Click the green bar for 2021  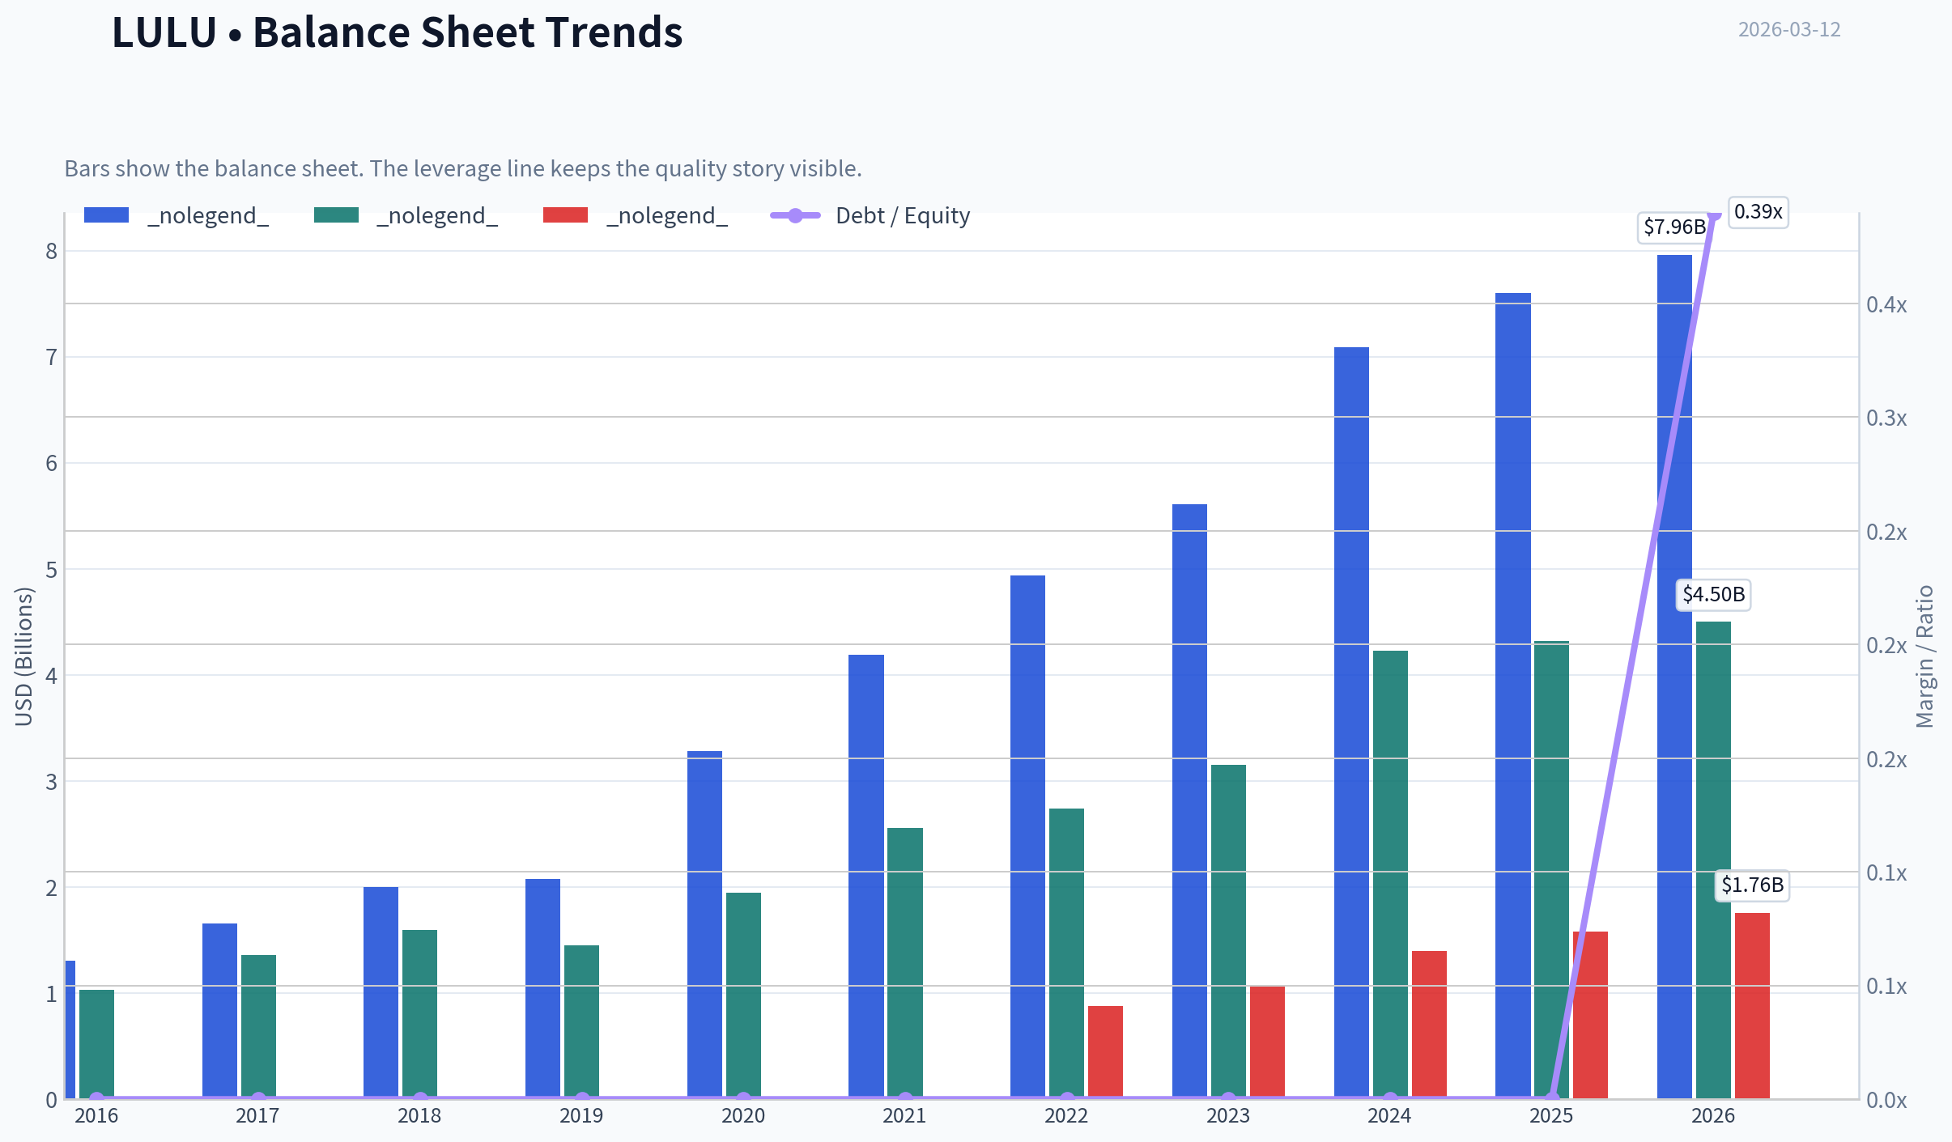(x=905, y=963)
